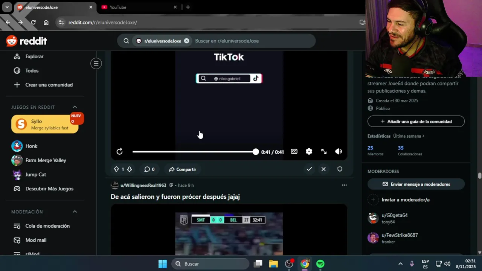
Task: Click the 25 Miembros statistic
Action: click(x=375, y=151)
